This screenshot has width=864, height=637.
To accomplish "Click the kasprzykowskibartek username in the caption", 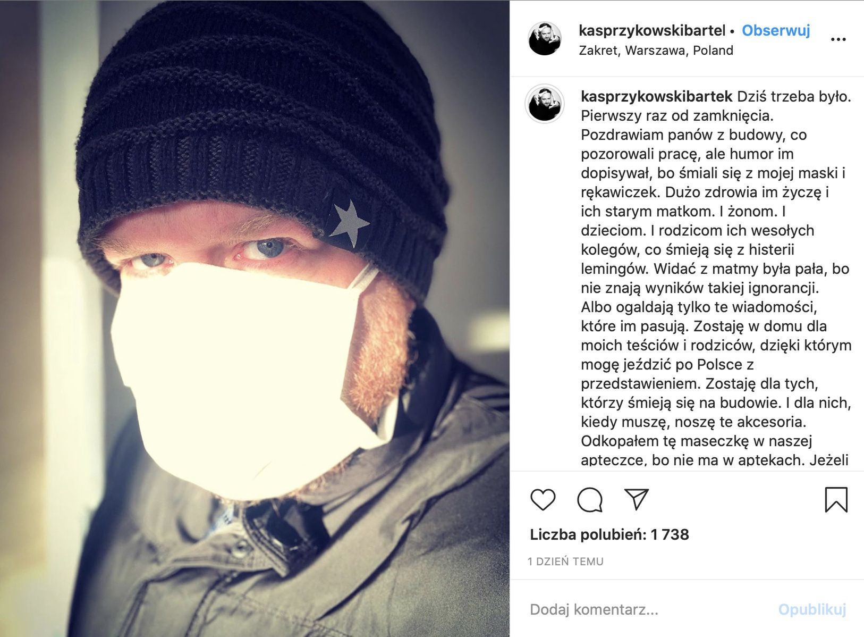I will point(657,97).
